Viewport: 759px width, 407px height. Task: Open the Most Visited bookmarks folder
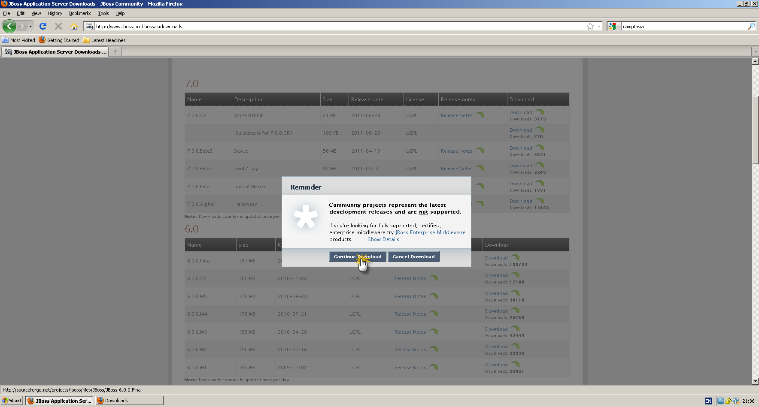click(x=18, y=40)
